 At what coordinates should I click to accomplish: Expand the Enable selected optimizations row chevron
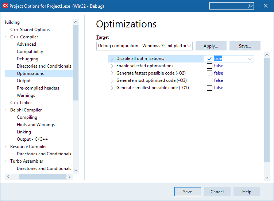tap(112, 66)
